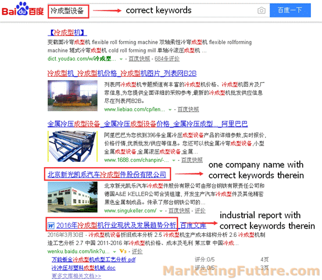Click the factory building thumbnail
Image resolution: width=322 pixels, height=280 pixels.
[73, 197]
